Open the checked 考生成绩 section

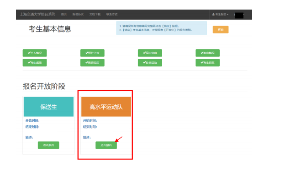tap(35, 62)
